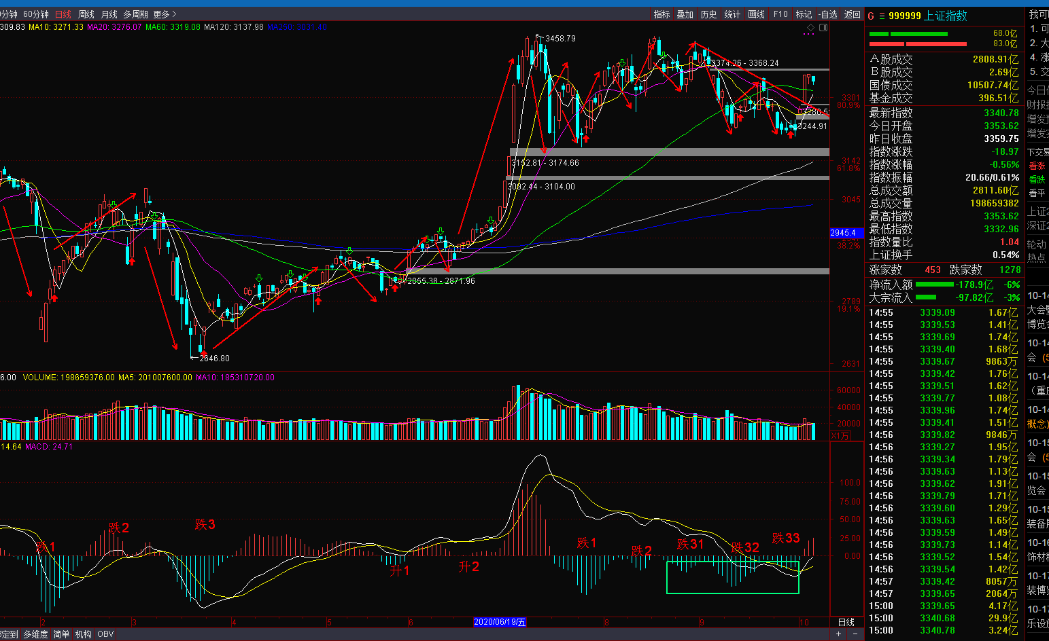Click the 涨家数 453 value
Viewport: 1049px width, 641px height.
(933, 270)
